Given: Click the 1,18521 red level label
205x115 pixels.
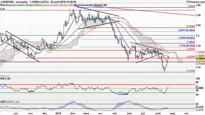Looking at the screenshot, I should (x=191, y=42).
